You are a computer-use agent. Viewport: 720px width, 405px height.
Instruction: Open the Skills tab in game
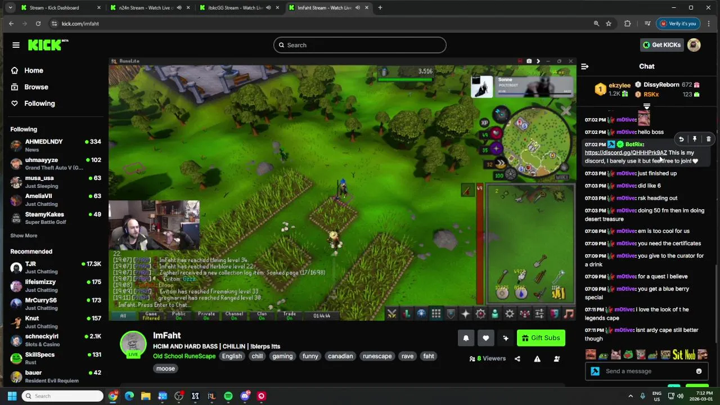407,314
